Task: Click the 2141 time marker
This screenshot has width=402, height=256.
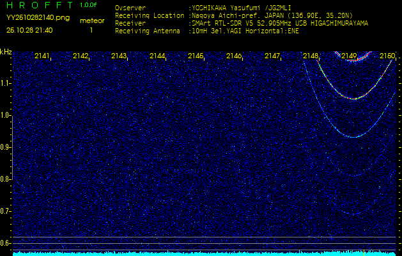Action: point(42,56)
